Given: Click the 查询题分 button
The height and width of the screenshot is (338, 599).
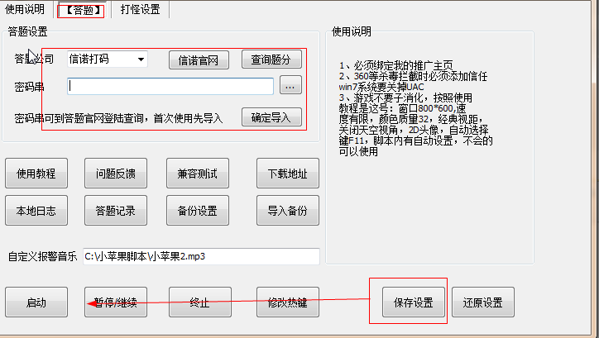Looking at the screenshot, I should pyautogui.click(x=271, y=60).
